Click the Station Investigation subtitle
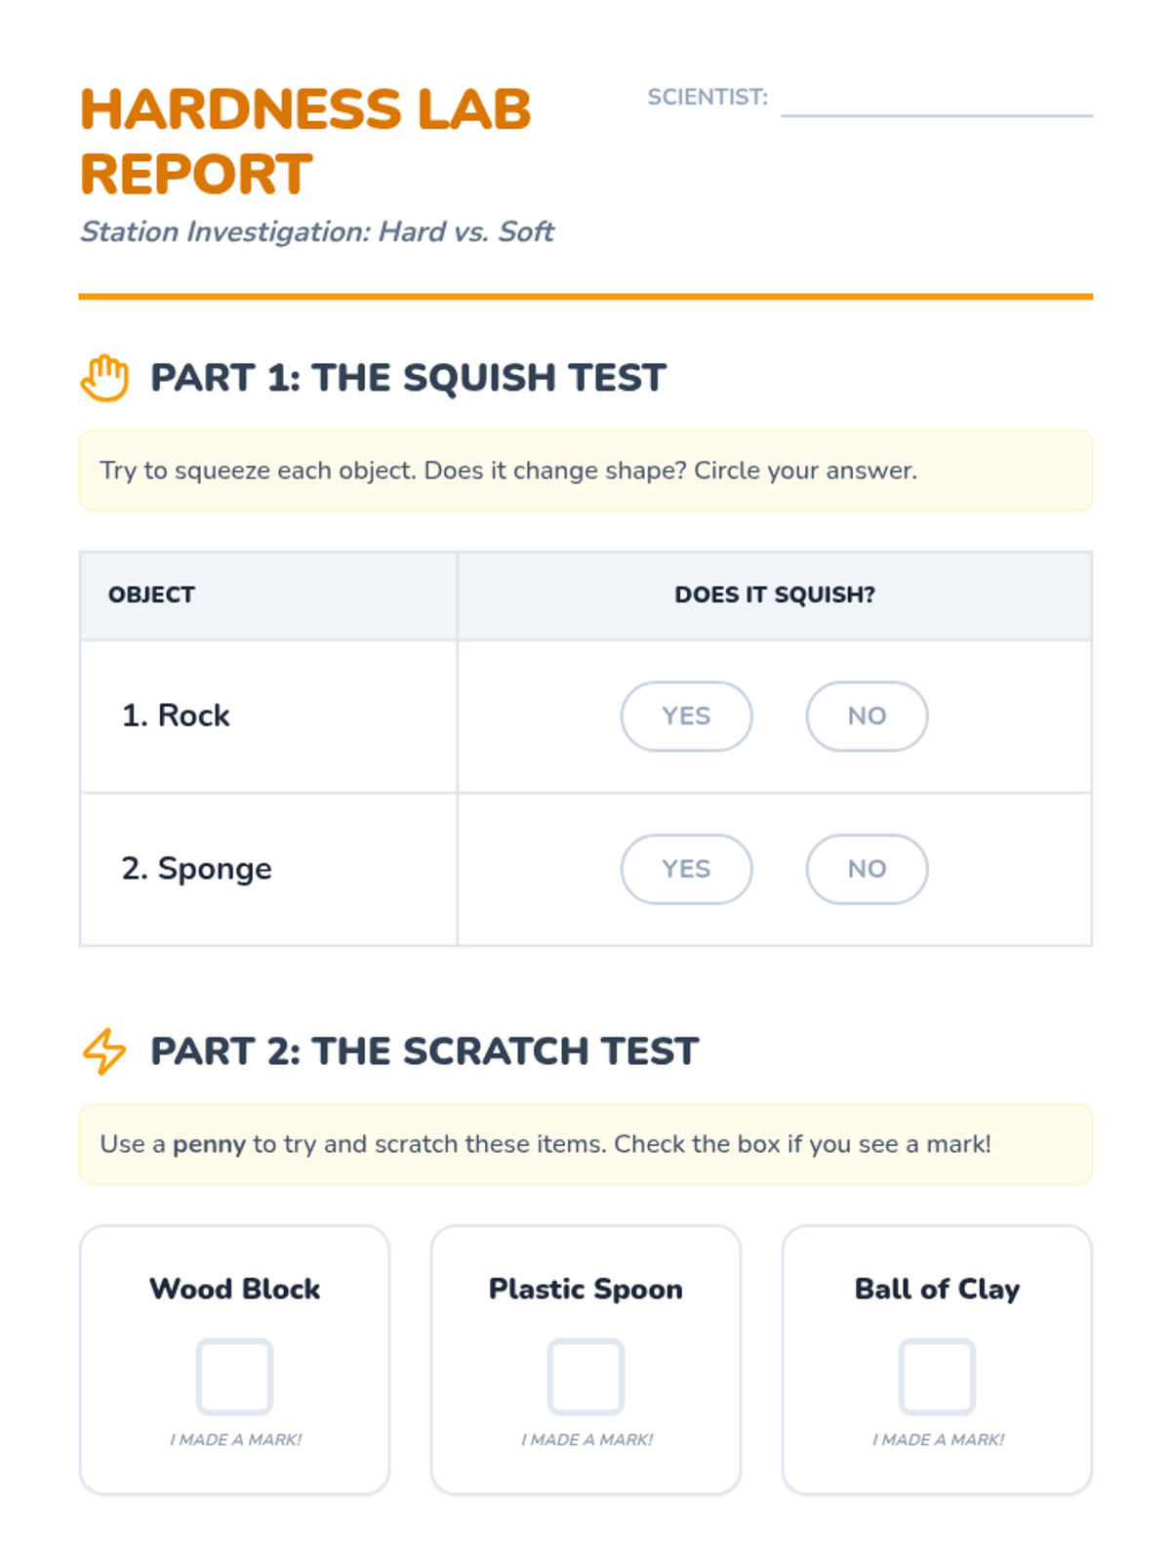 tap(317, 232)
